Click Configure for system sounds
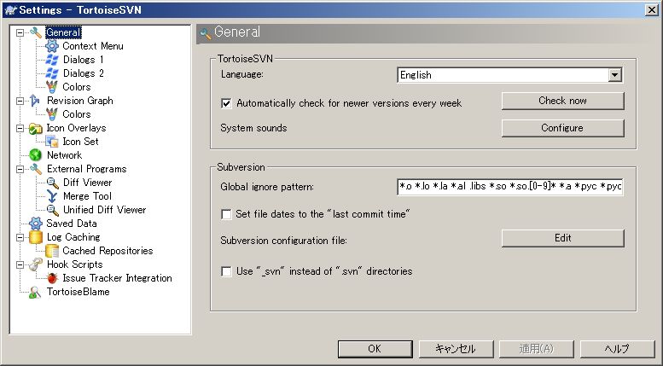Viewport: 663px width, 366px height. (563, 128)
